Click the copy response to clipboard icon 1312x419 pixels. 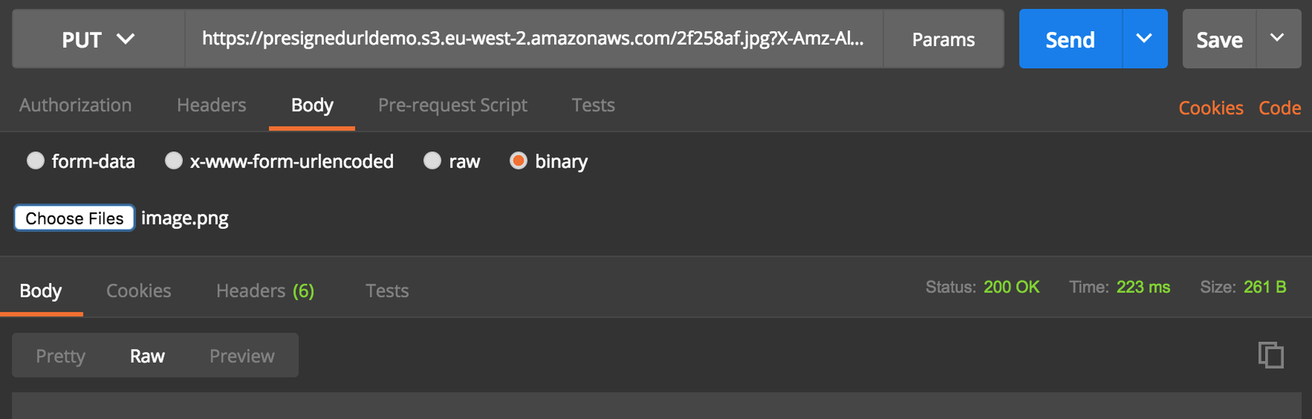coord(1271,355)
